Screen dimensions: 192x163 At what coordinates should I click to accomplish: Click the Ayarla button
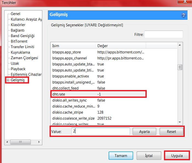(144, 131)
